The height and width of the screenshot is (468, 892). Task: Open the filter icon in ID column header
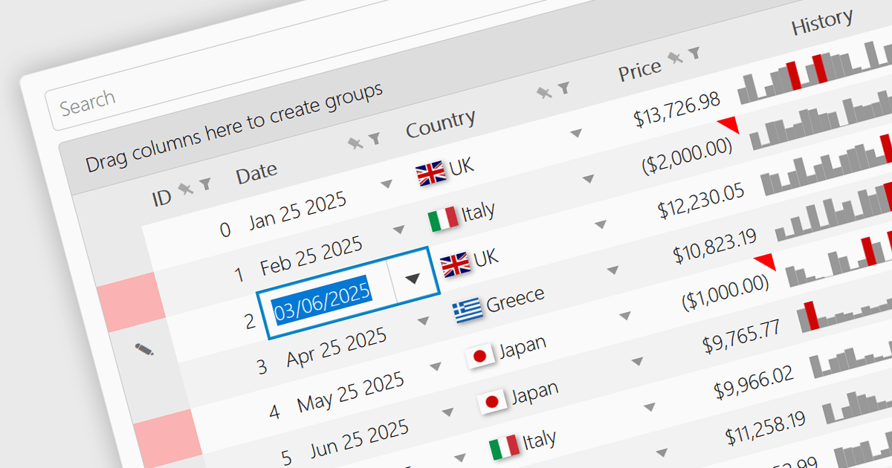coord(204,184)
